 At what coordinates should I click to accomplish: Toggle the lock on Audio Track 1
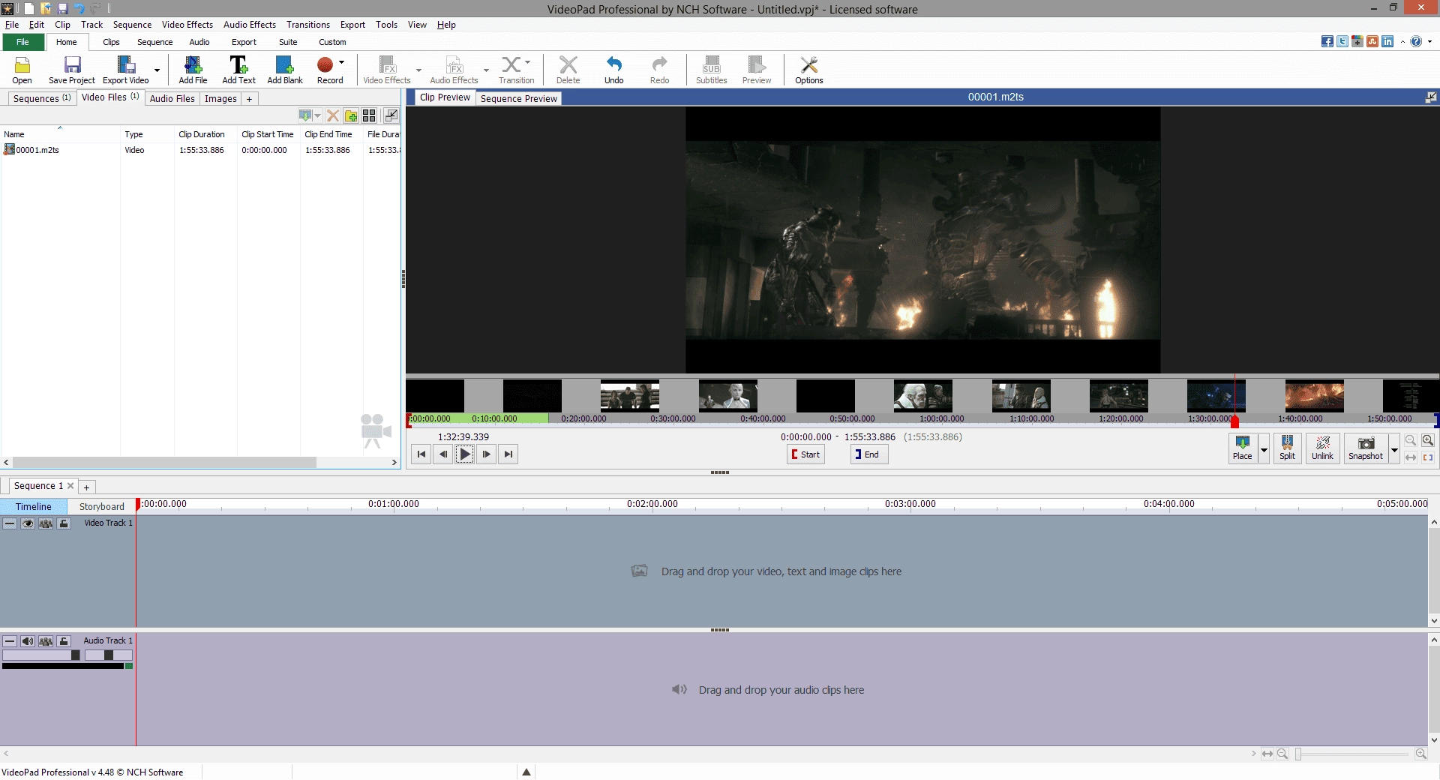[x=64, y=641]
